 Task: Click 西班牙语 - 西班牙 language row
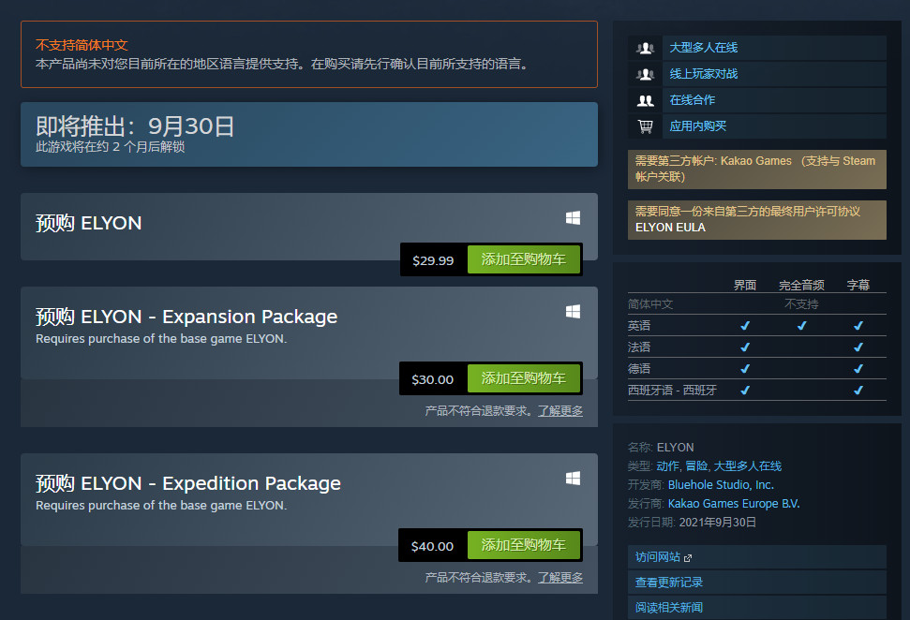click(x=757, y=390)
